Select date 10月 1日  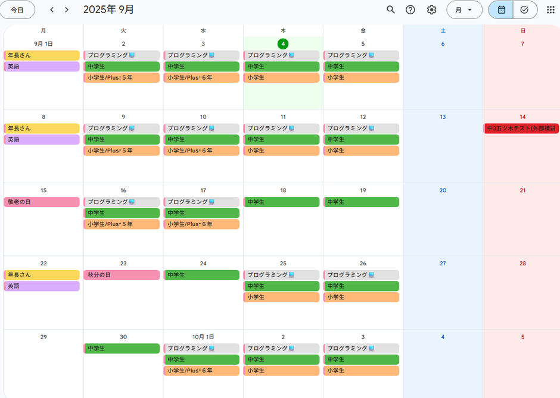[203, 337]
